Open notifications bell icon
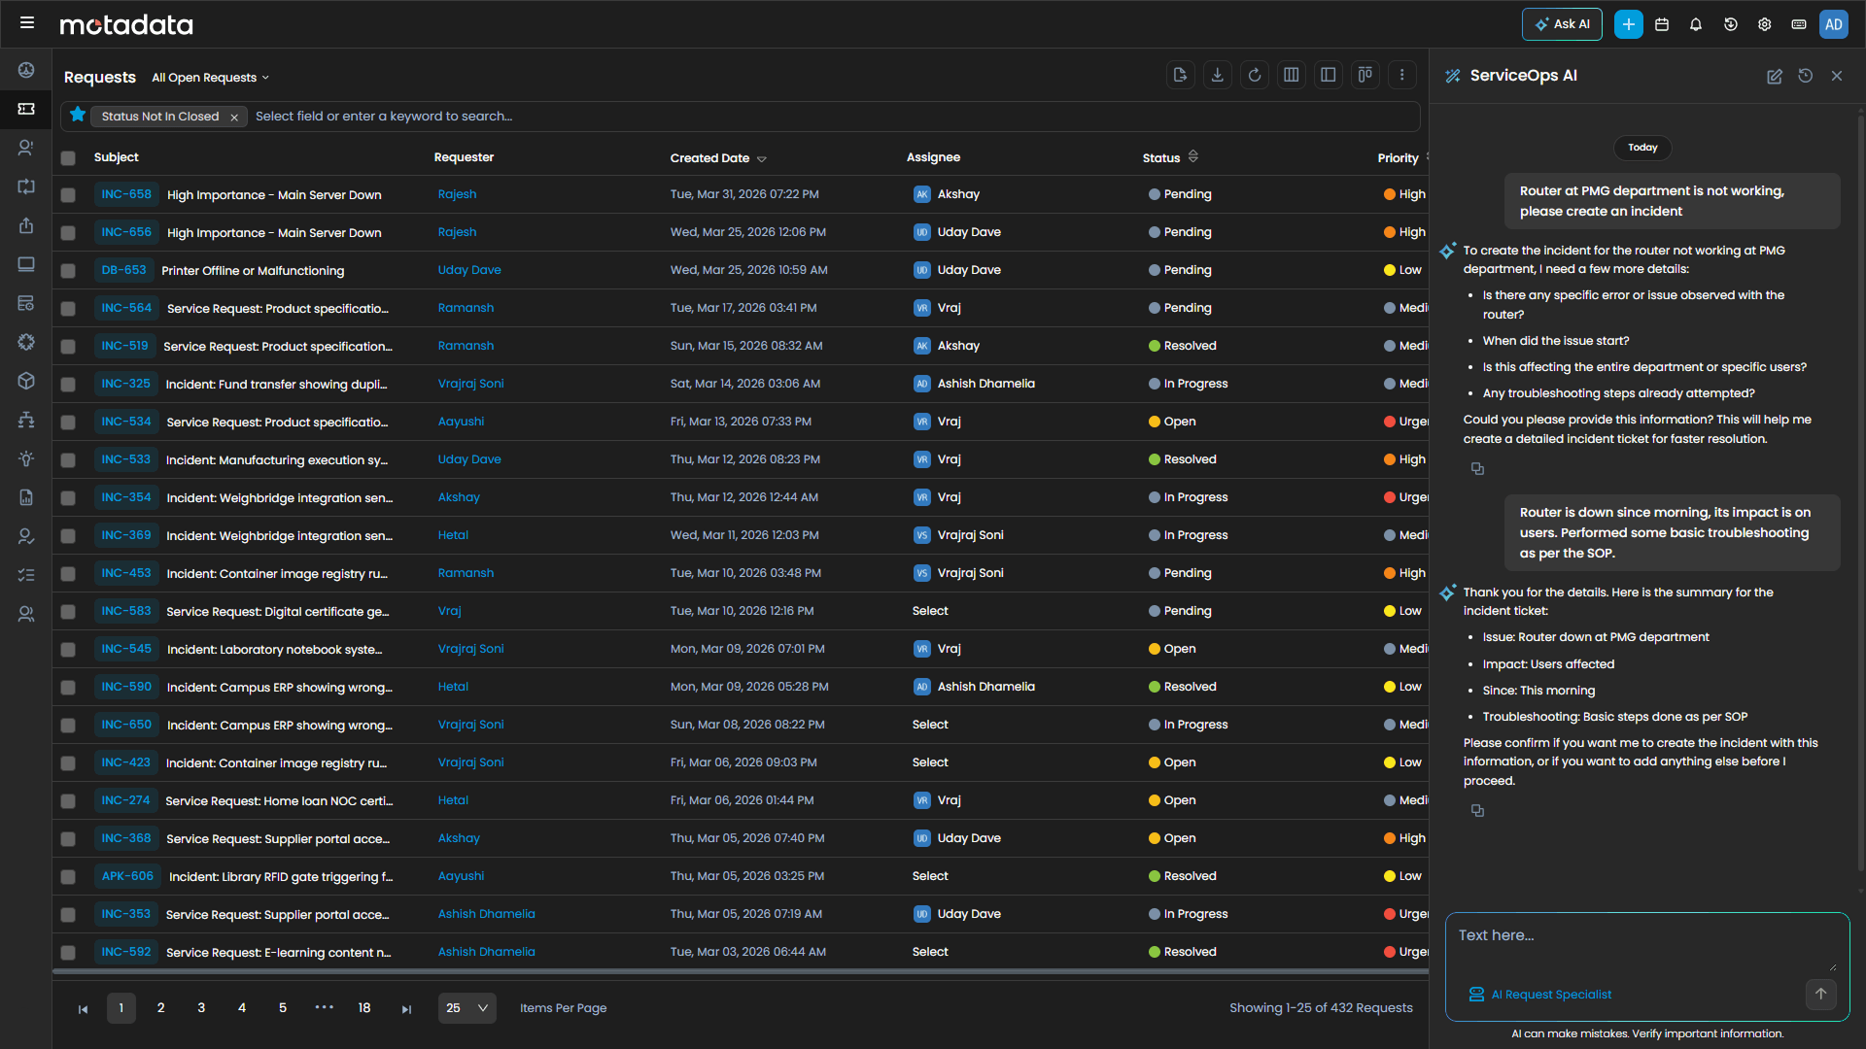This screenshot has width=1866, height=1049. pyautogui.click(x=1696, y=24)
